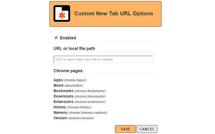This screenshot has width=215, height=134.
Task: Click the Custom New Tab extension logo icon
Action: pos(62,13)
